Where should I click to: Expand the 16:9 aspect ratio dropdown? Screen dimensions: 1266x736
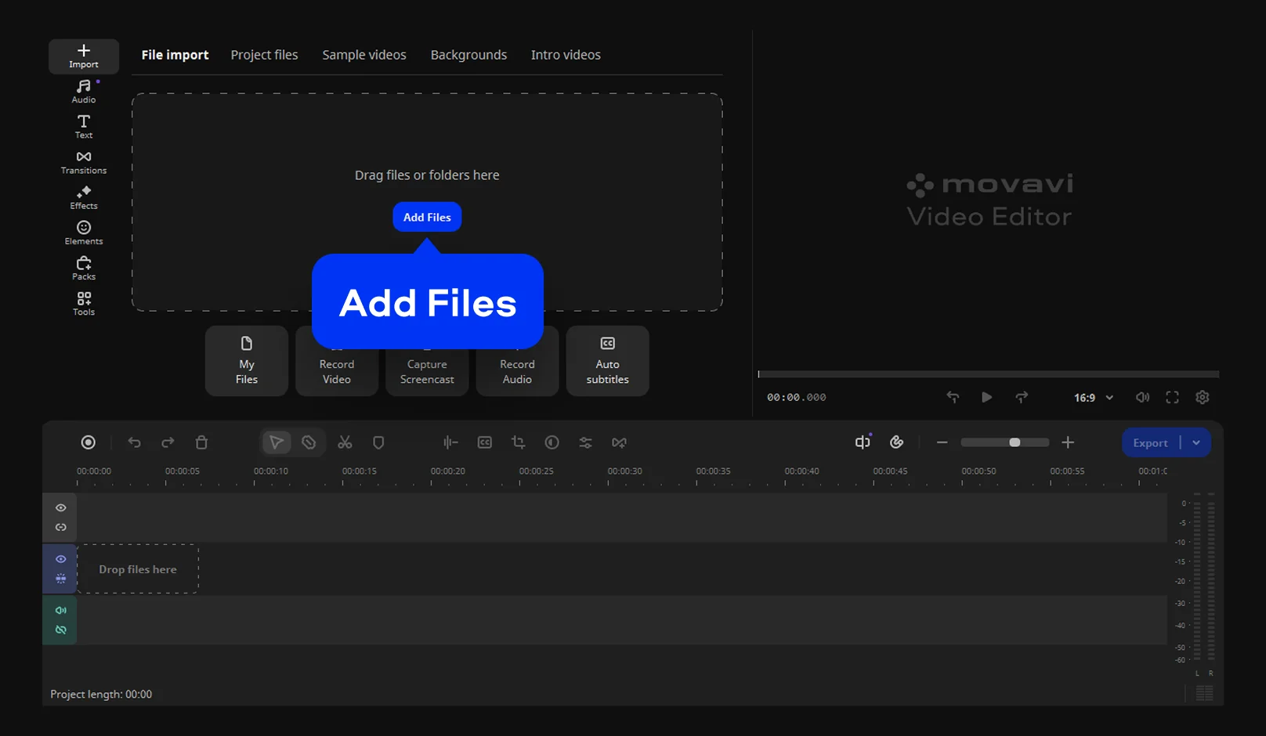[1093, 398]
